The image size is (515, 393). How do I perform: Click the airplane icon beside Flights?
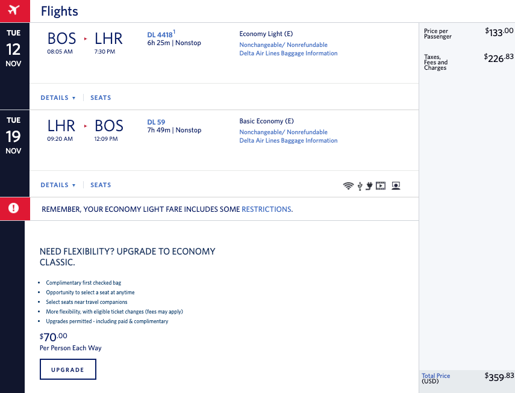point(13,11)
